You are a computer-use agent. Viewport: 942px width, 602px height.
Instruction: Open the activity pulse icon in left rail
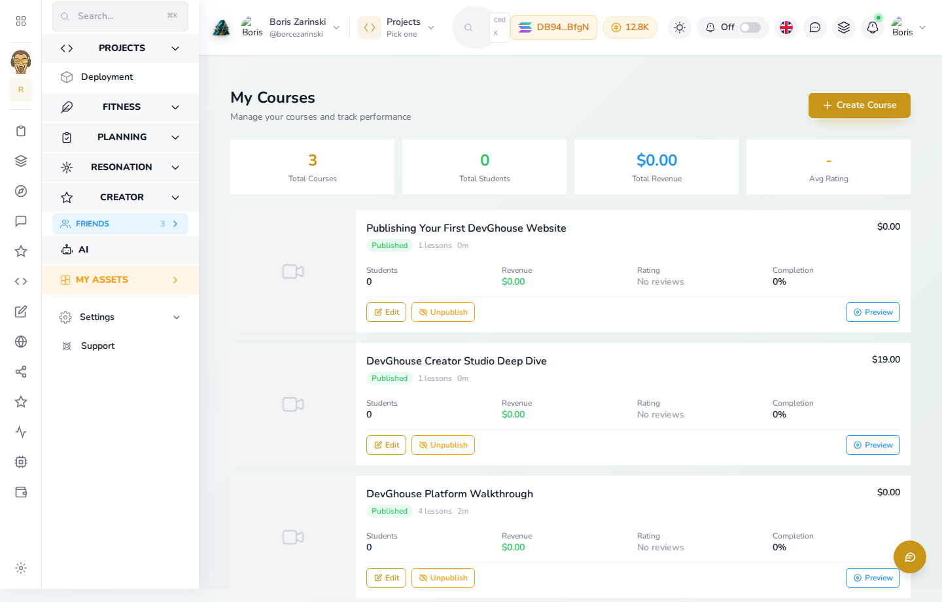21,432
